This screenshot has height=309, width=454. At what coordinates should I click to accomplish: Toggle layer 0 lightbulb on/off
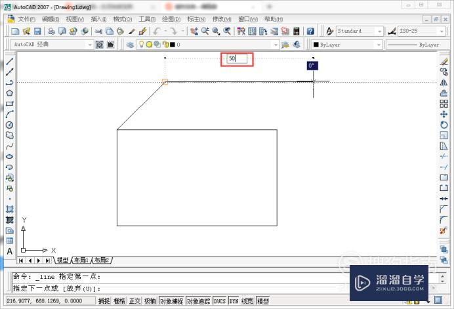point(141,45)
